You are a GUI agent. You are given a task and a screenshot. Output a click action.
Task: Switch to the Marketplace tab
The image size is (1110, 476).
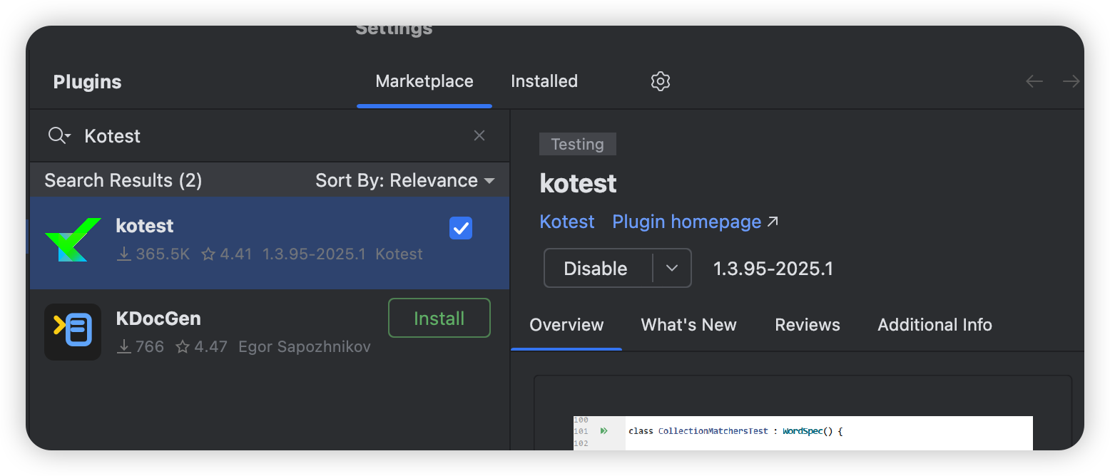[424, 81]
